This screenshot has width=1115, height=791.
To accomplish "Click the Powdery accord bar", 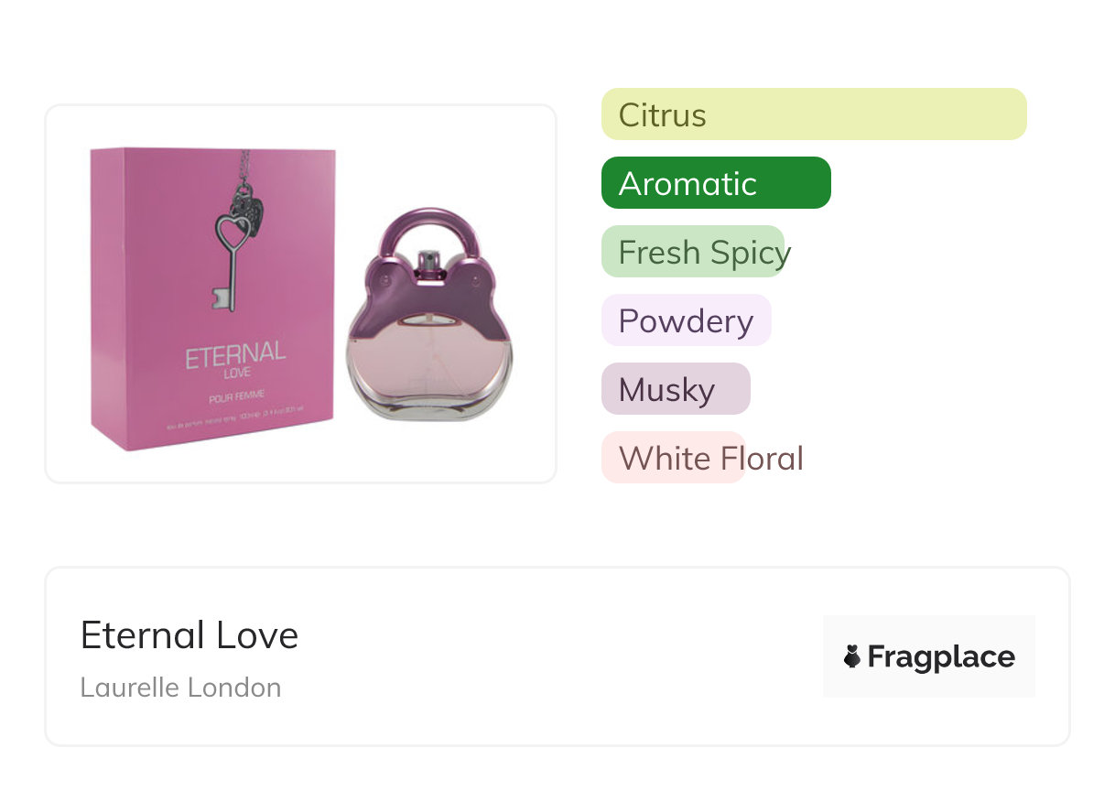I will coord(686,320).
